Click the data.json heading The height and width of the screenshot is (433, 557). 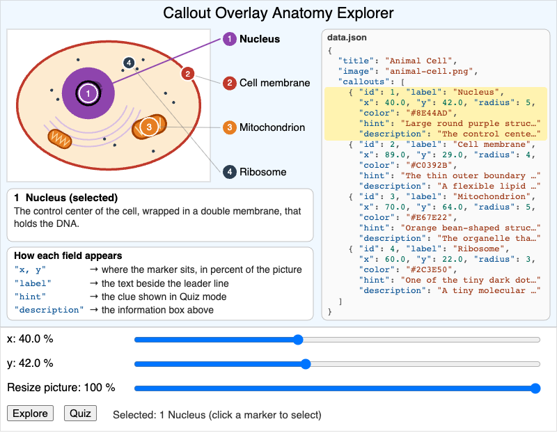click(x=347, y=38)
